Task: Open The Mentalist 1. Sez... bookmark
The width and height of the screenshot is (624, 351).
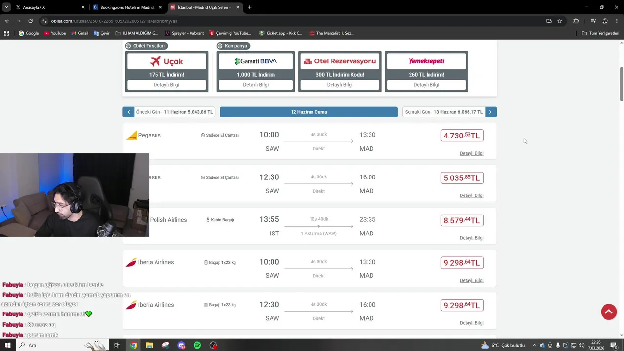Action: click(331, 33)
